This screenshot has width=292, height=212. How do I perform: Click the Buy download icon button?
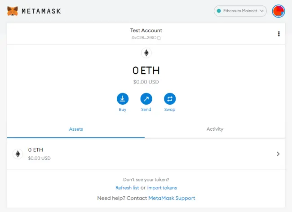[123, 99]
